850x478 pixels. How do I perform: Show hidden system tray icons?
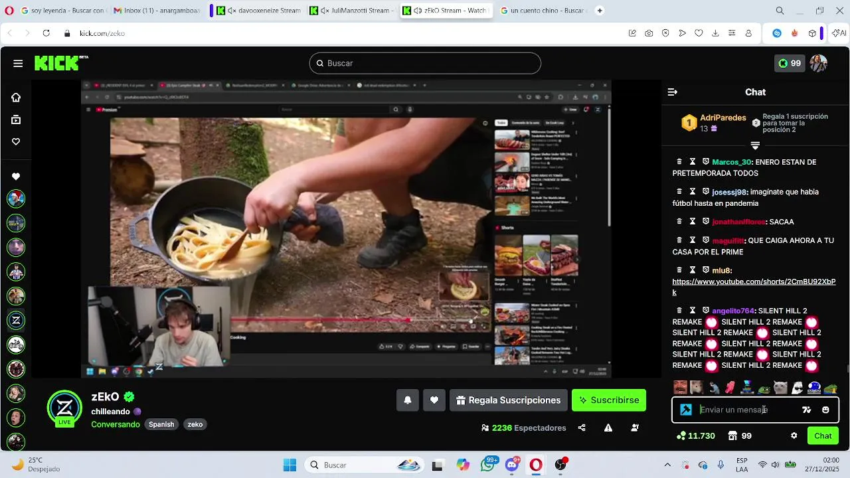click(667, 465)
